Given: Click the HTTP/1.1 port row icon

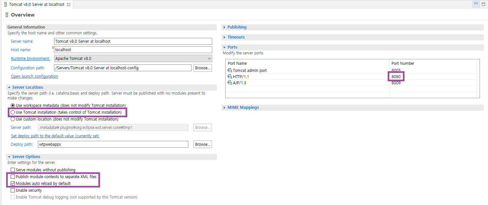Looking at the screenshot, I should pos(230,76).
